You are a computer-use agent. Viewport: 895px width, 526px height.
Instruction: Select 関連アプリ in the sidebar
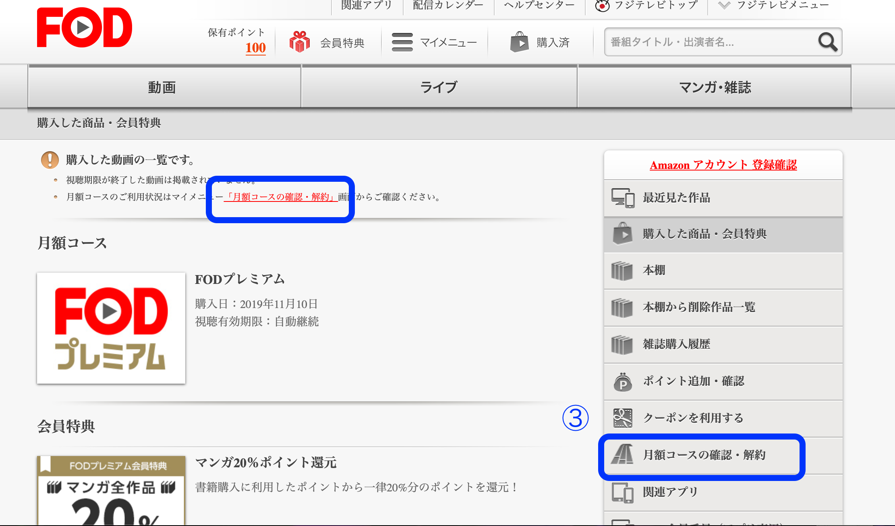click(x=723, y=492)
